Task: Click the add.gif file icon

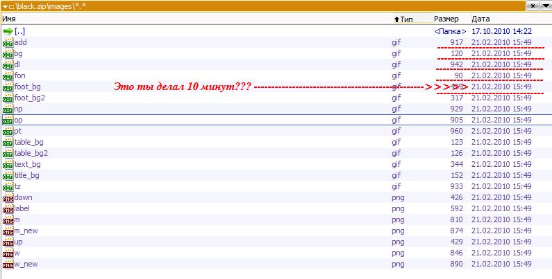Action: 8,43
